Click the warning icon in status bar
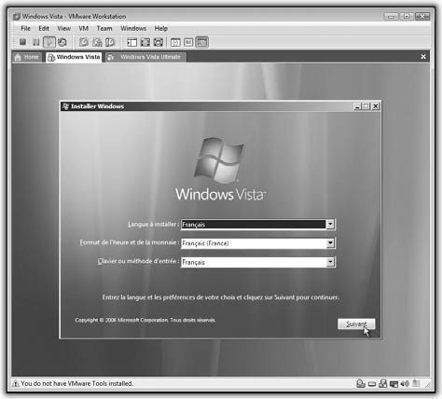Image resolution: width=442 pixels, height=399 pixels. 16,384
